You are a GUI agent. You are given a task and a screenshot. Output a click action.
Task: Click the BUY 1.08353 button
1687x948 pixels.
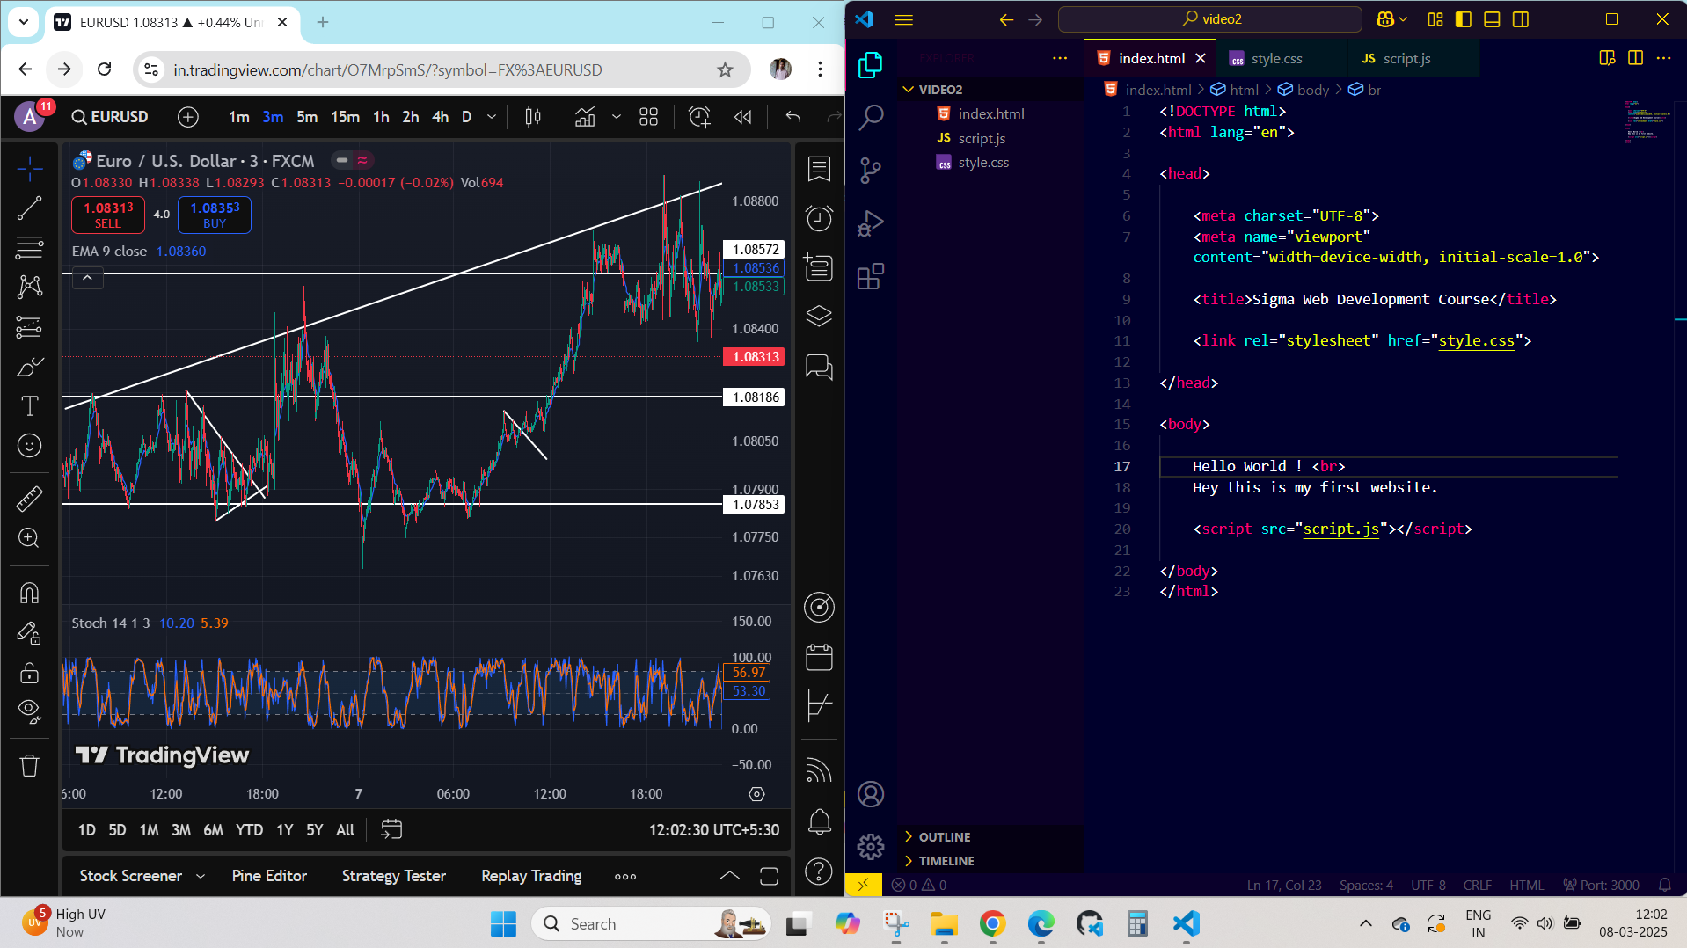click(215, 215)
